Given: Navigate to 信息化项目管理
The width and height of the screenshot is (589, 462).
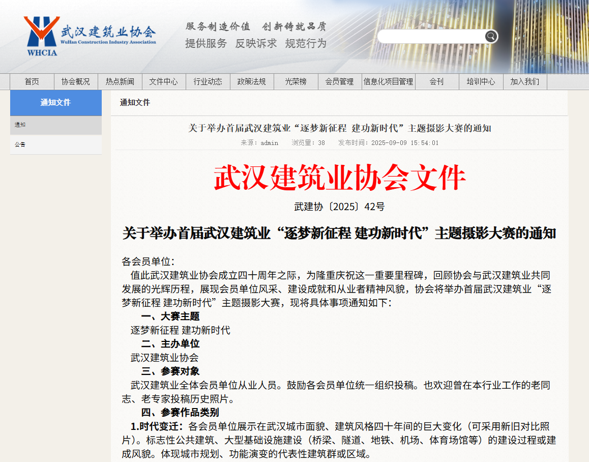Looking at the screenshot, I should coord(389,82).
